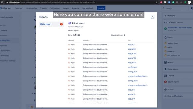Open Your work in Bitbucket navigation
This screenshot has height=109, width=193.
point(19,8)
